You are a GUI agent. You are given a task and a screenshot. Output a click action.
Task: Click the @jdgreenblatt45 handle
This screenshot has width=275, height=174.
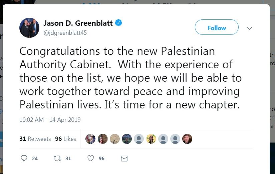point(65,32)
